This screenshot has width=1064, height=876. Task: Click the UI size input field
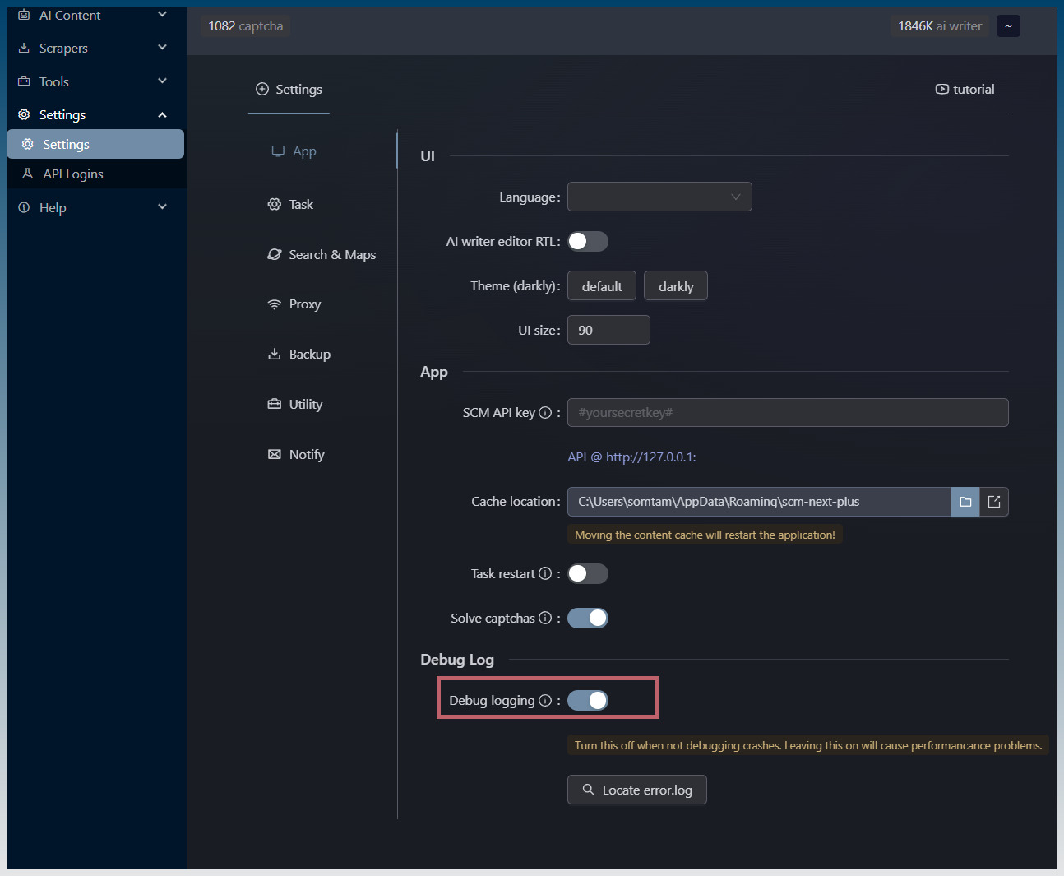tap(608, 331)
